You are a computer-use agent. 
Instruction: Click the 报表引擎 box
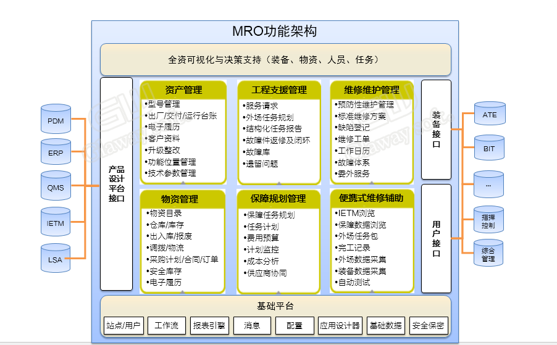[209, 325]
